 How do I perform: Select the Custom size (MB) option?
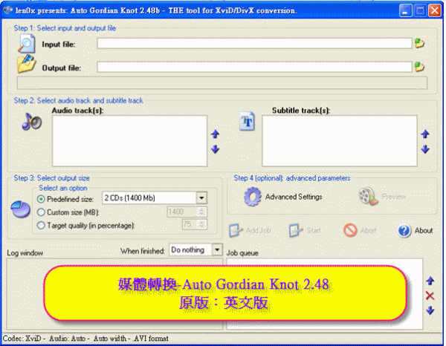pos(41,212)
